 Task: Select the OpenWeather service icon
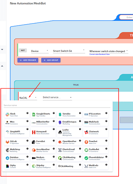[60, 142]
